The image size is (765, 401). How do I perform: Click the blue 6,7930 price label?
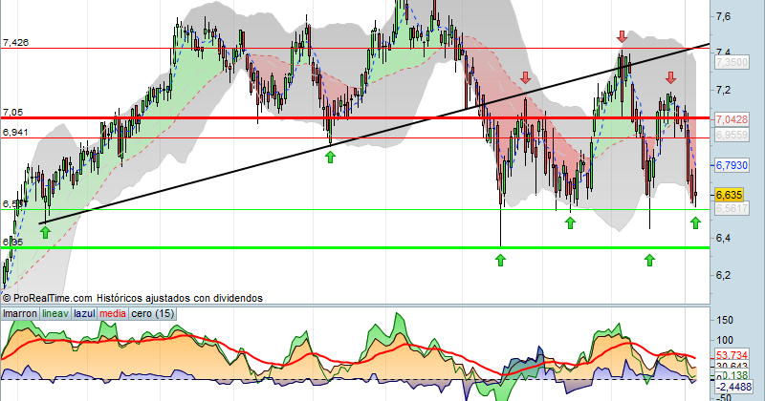coord(732,166)
